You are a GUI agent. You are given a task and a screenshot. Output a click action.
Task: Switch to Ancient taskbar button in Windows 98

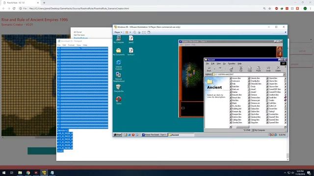click(x=181, y=135)
